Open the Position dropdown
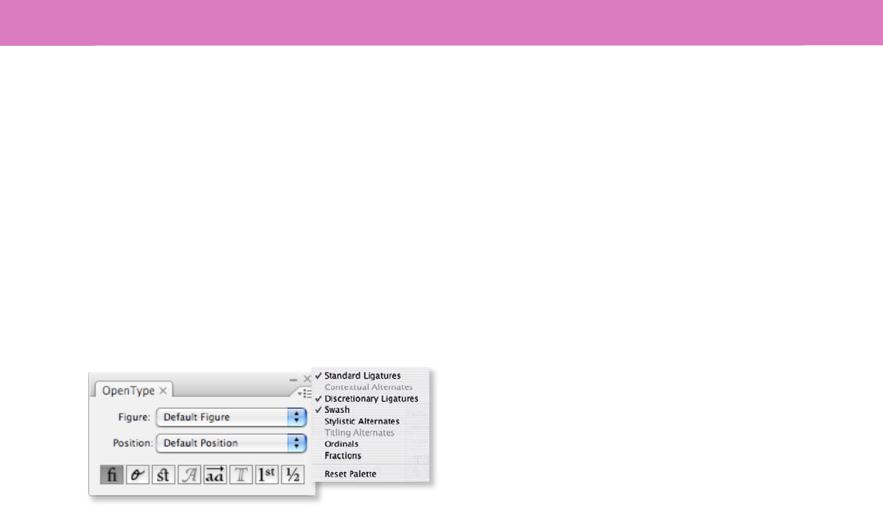The height and width of the screenshot is (507, 883). pyautogui.click(x=231, y=442)
